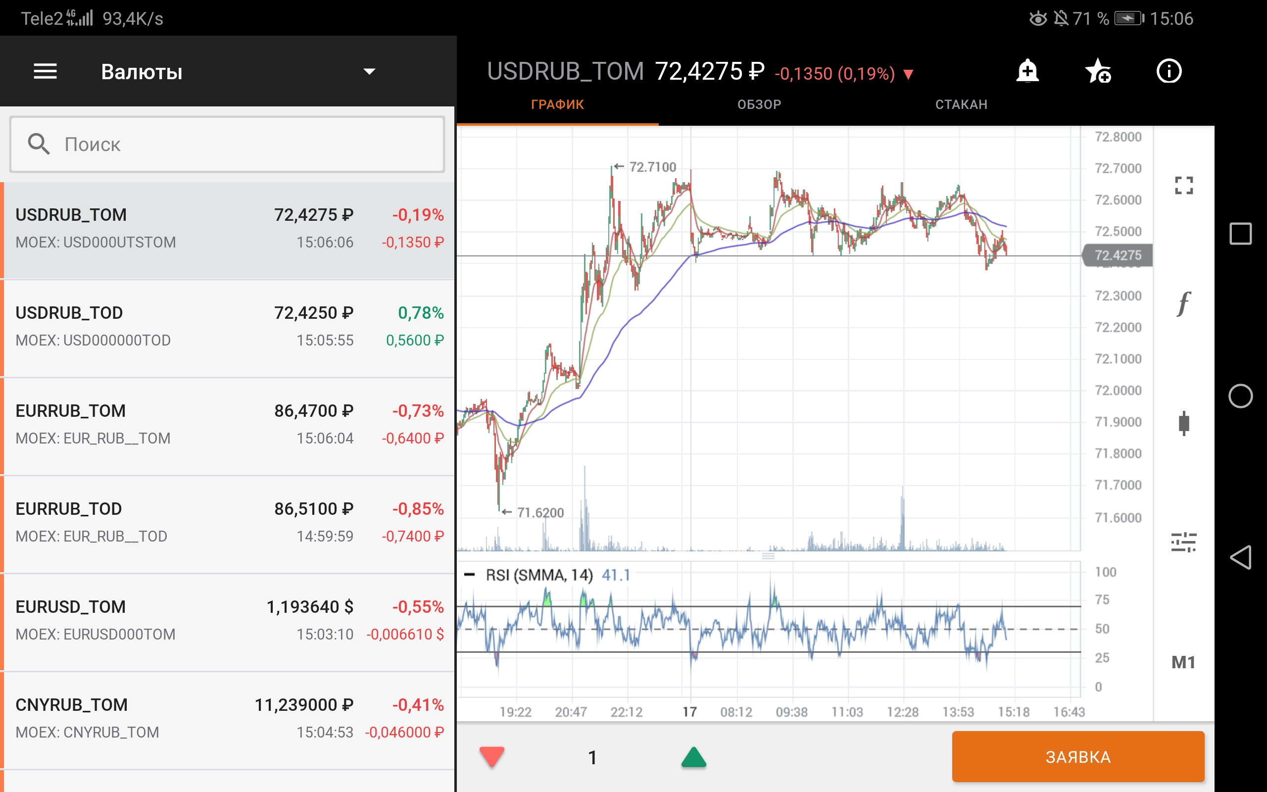The width and height of the screenshot is (1267, 792).
Task: Select EURRUB_TOD in the currency list
Action: point(227,523)
